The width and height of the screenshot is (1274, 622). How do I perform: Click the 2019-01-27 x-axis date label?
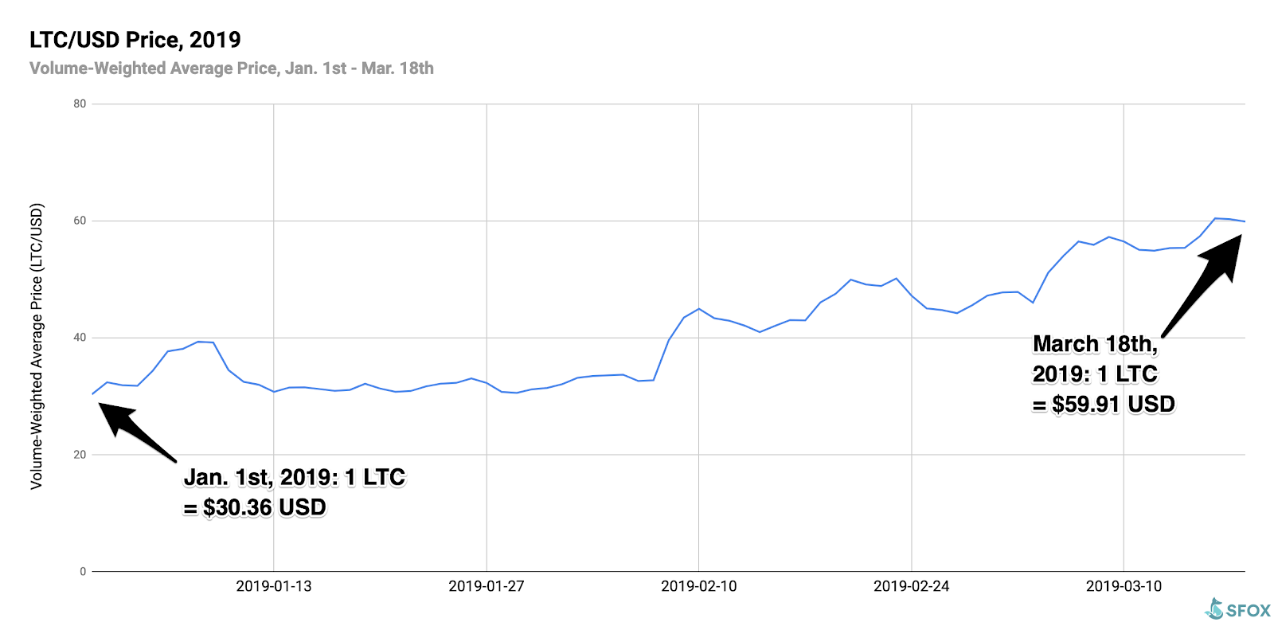click(x=487, y=586)
